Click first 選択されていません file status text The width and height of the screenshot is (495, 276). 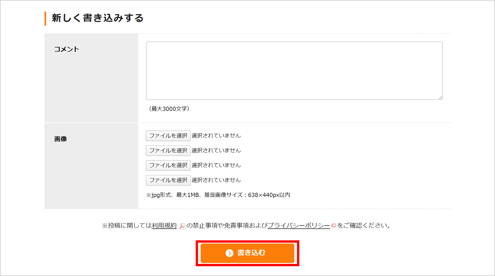(x=216, y=136)
